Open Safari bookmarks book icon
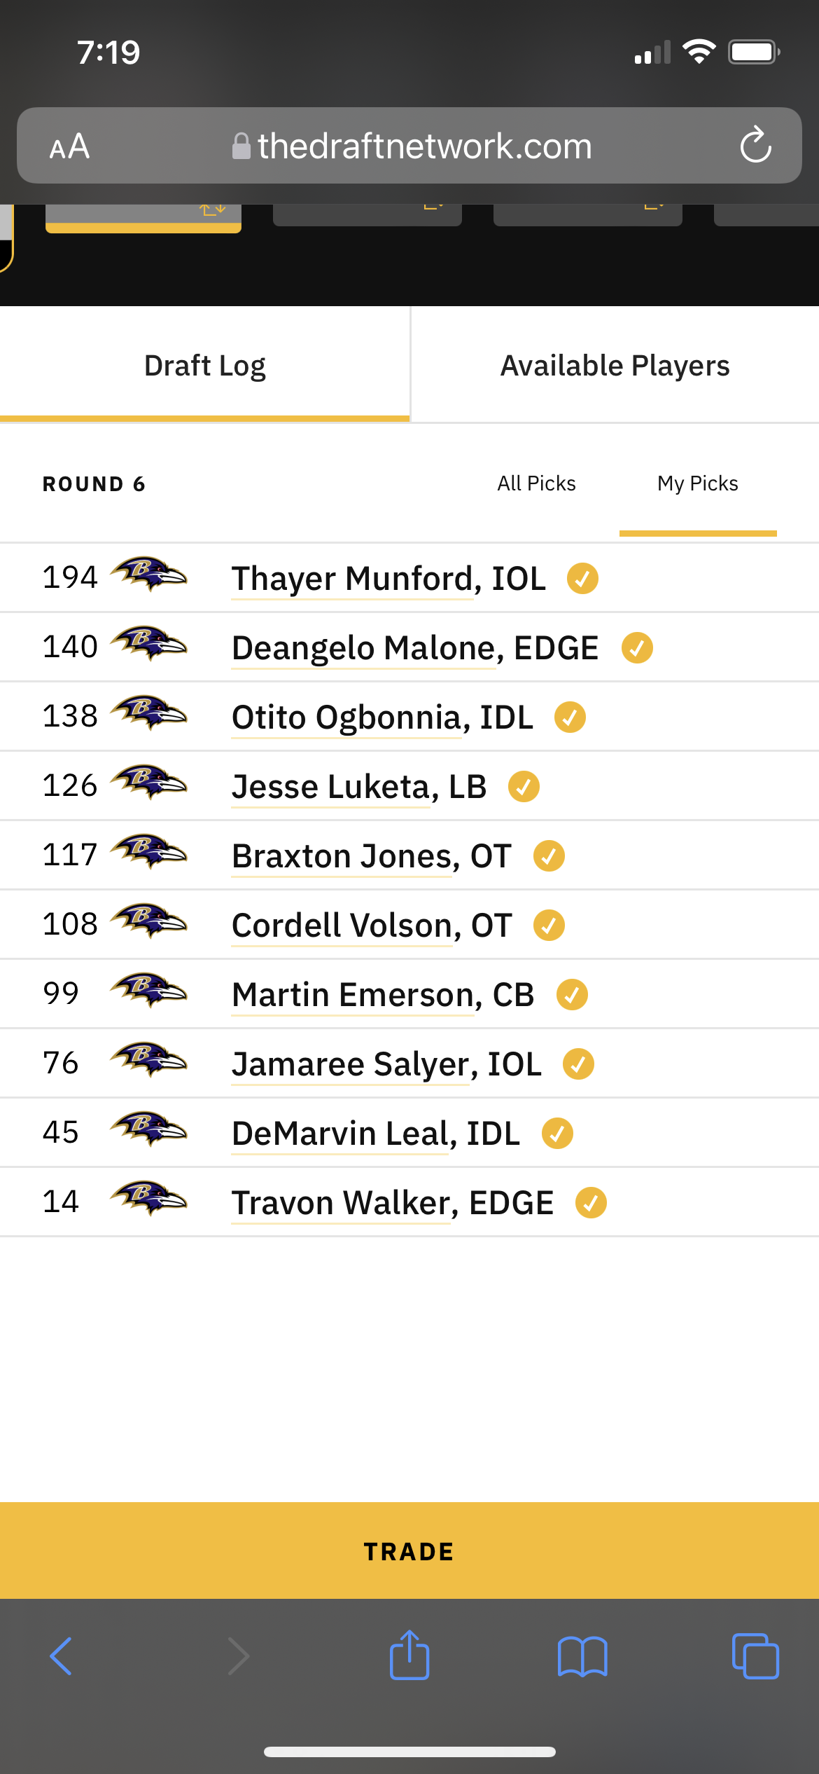Screen dimensions: 819x1774 [x=582, y=1656]
